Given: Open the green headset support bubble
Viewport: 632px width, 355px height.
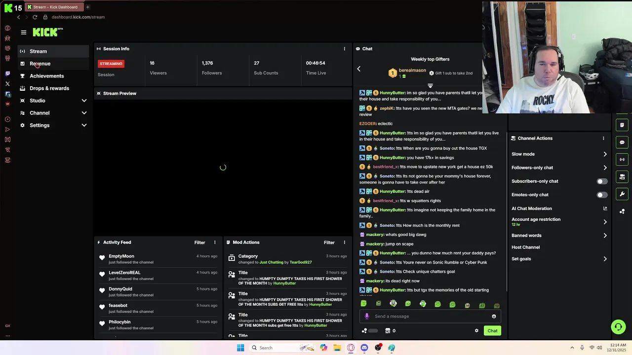Looking at the screenshot, I should [618, 326].
